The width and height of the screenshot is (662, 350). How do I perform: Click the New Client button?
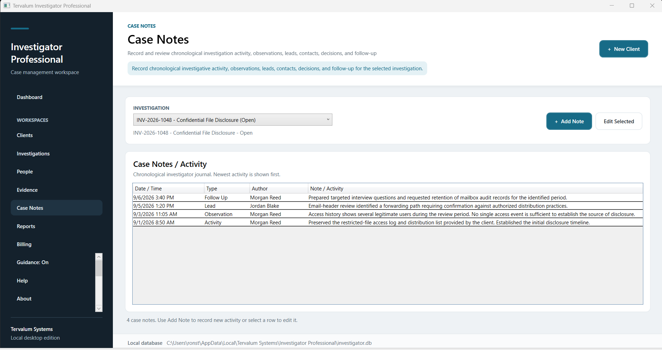point(624,49)
